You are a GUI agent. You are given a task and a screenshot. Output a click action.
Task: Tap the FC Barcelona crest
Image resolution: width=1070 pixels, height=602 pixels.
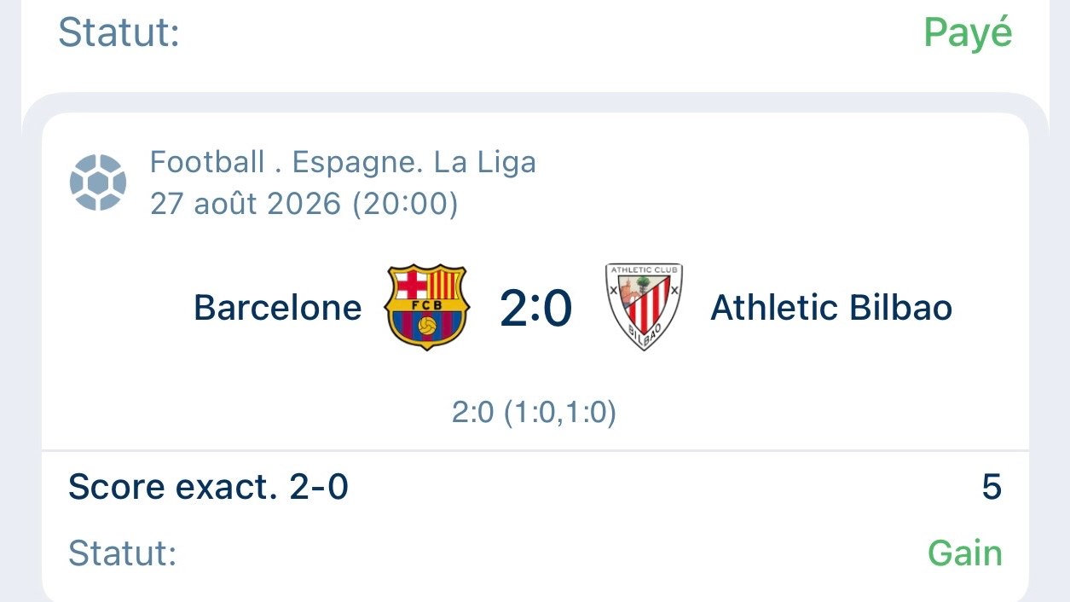pos(427,307)
